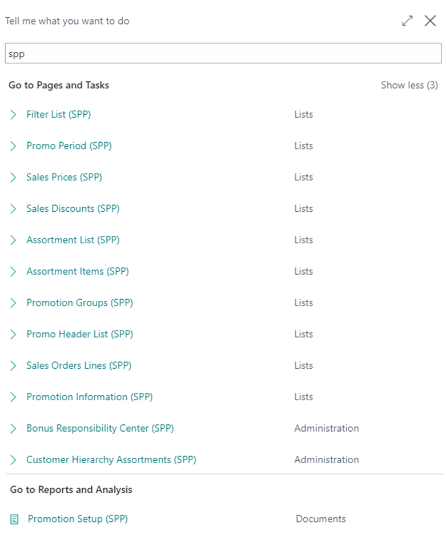
Task: Click the arrow next to Assortment Items (SPP)
Action: click(14, 272)
